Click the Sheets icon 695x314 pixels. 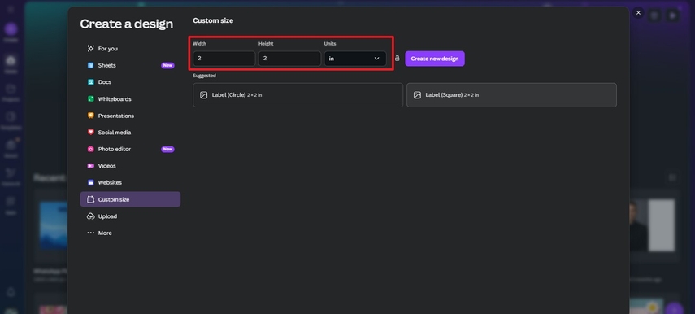point(90,65)
